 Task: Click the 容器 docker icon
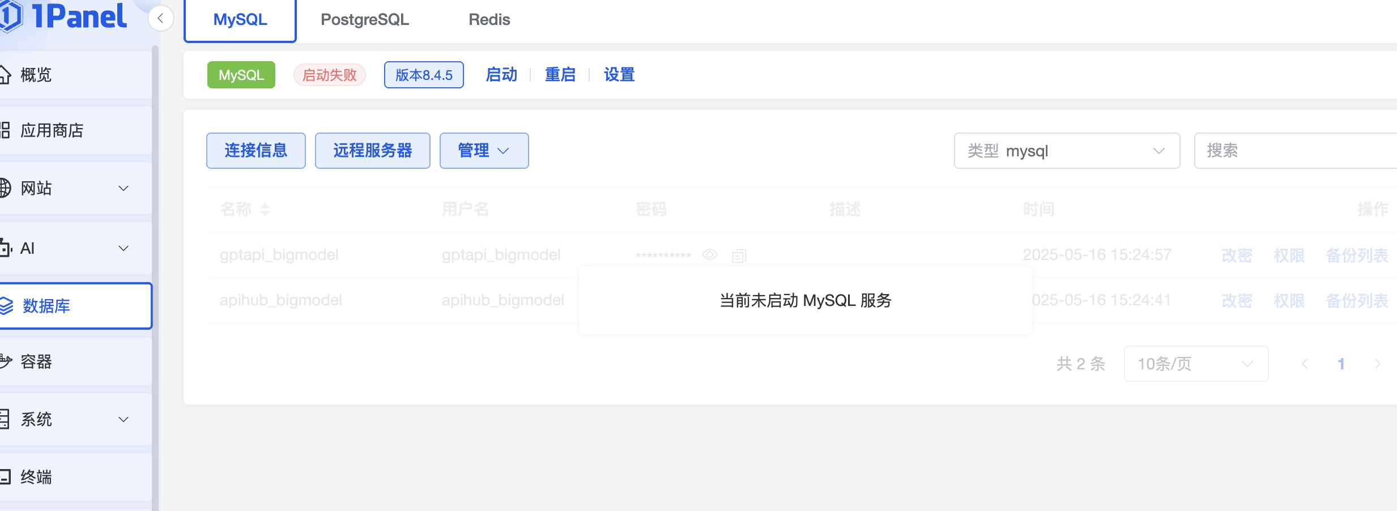5,361
